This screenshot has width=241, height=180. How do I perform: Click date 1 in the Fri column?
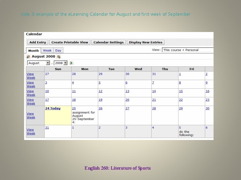180,74
